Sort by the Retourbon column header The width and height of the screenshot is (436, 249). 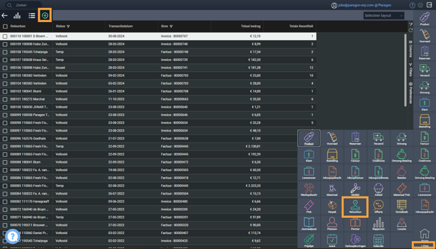click(x=18, y=26)
